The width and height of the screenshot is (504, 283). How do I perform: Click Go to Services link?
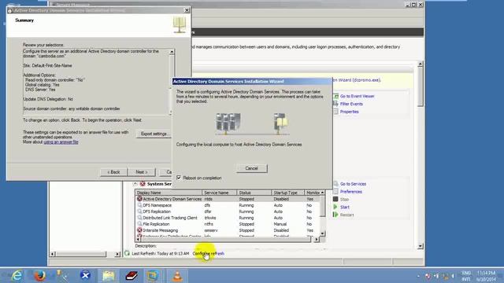pyautogui.click(x=353, y=184)
